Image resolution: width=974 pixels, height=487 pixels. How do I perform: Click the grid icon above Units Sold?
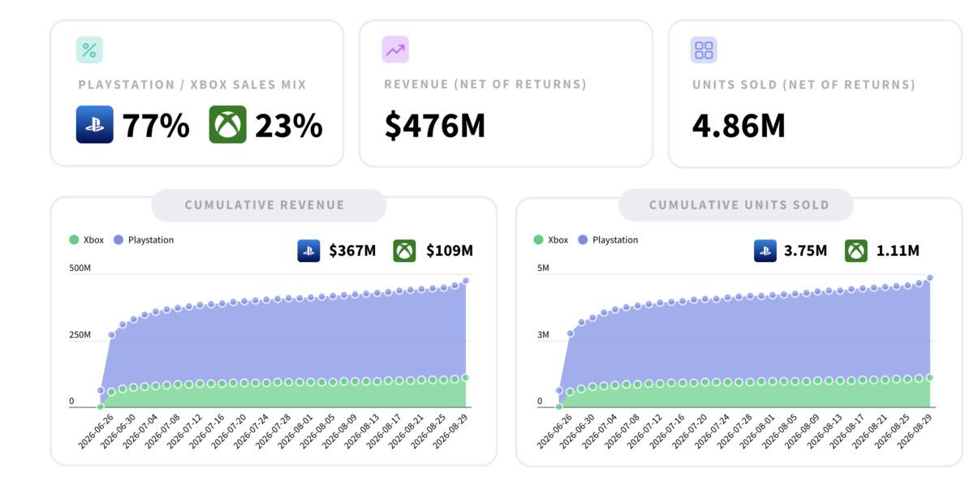(704, 50)
